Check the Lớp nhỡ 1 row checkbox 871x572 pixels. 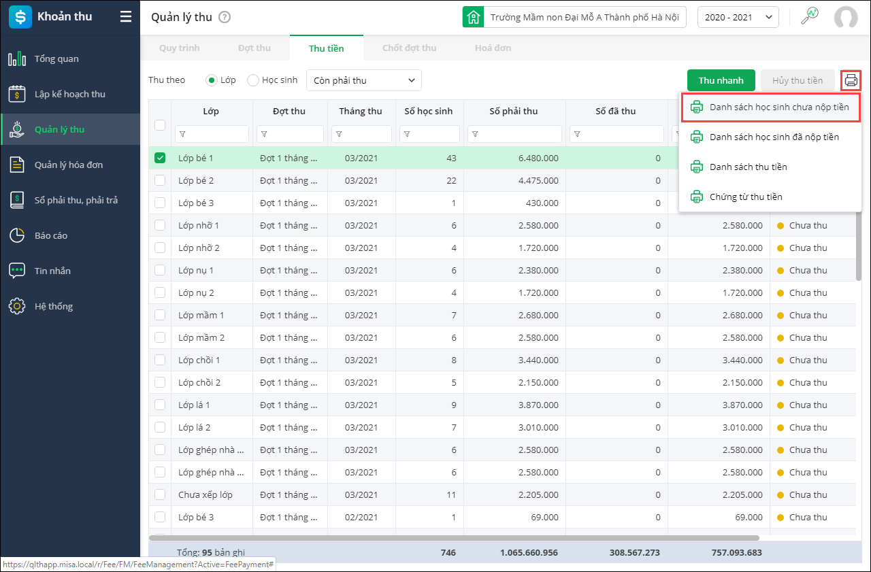click(x=160, y=225)
